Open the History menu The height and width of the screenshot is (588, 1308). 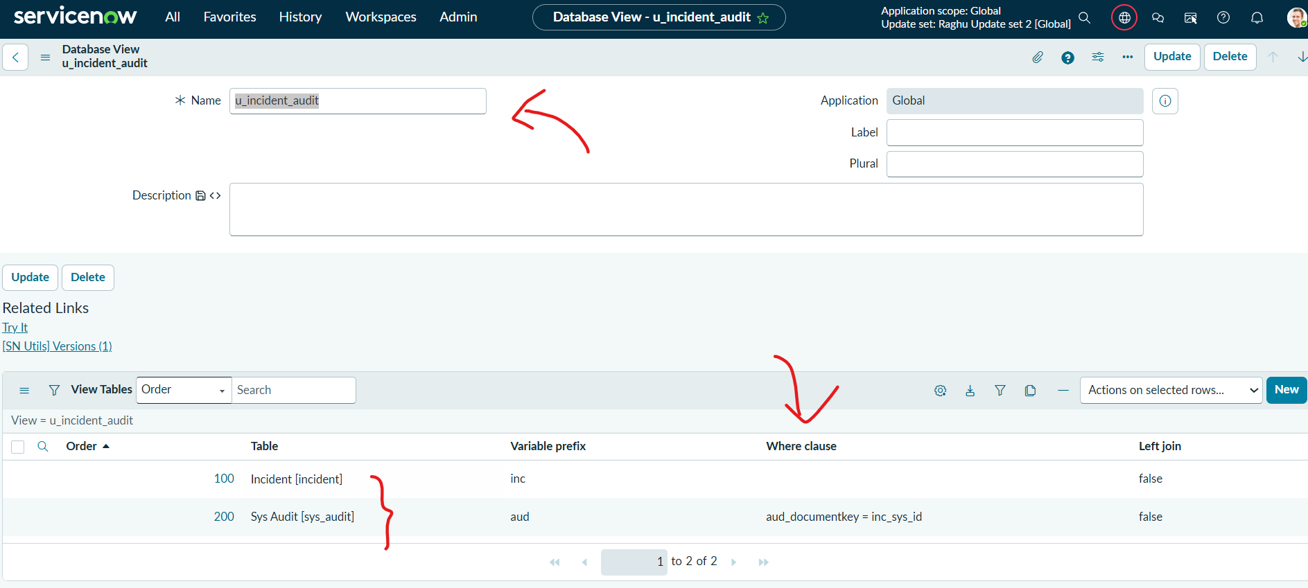coord(300,17)
